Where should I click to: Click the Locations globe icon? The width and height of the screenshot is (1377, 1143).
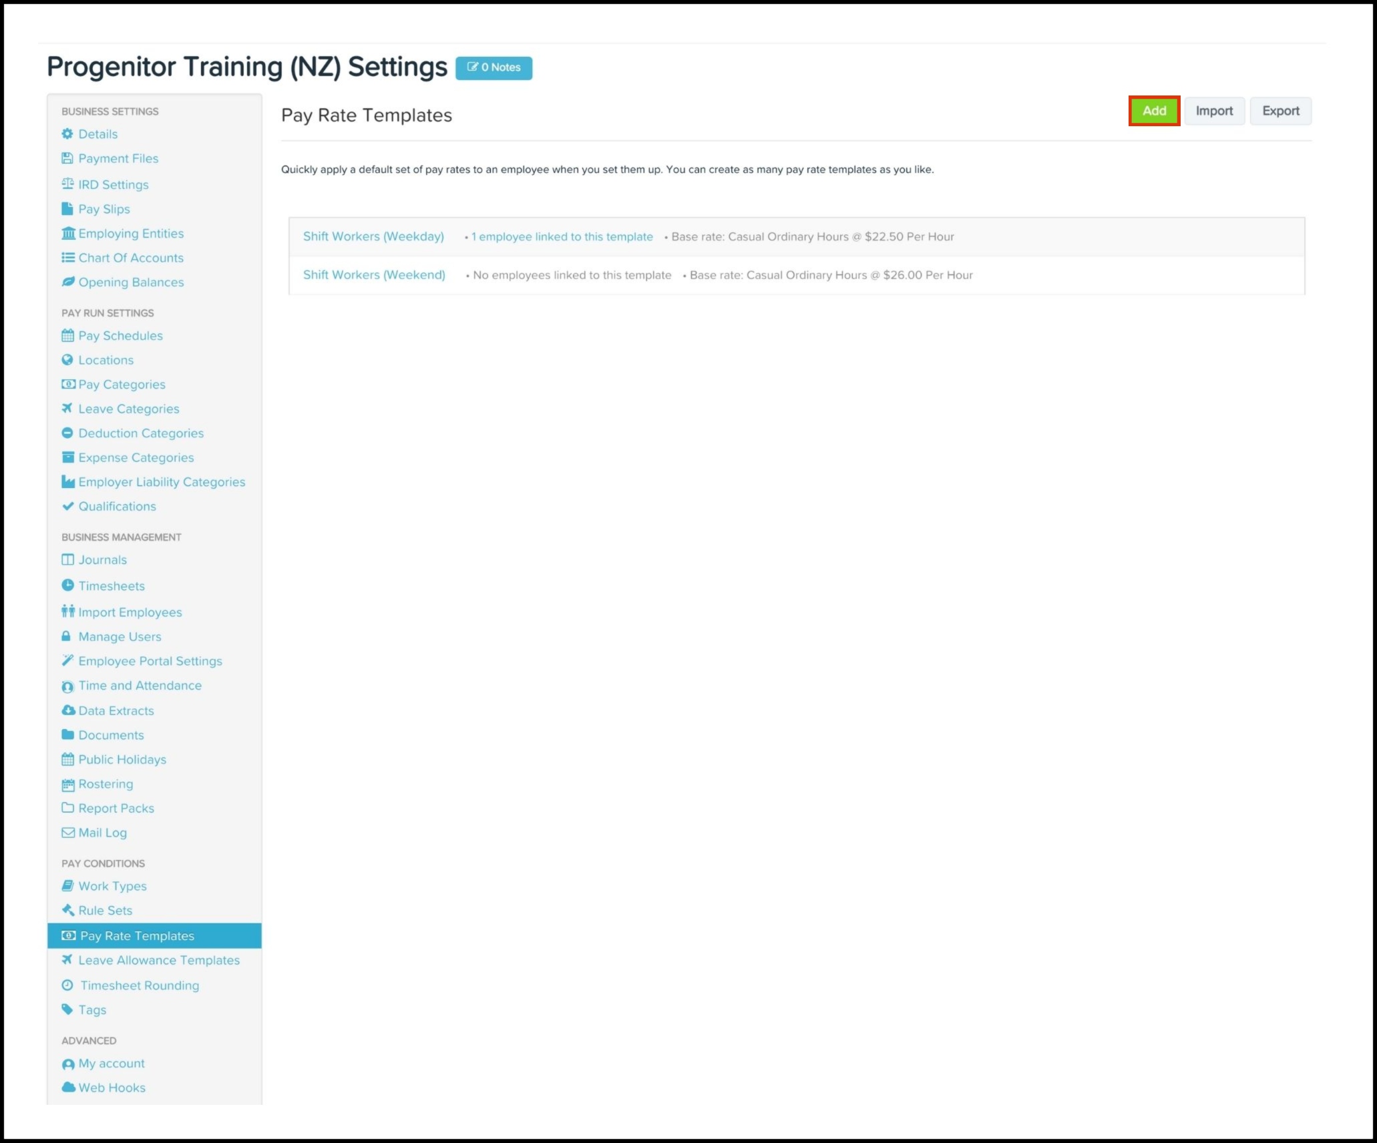point(67,360)
